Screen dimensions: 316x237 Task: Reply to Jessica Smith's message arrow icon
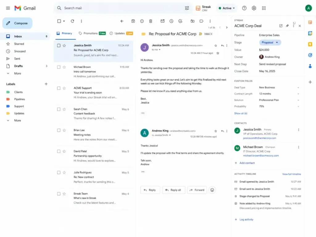tap(222, 46)
